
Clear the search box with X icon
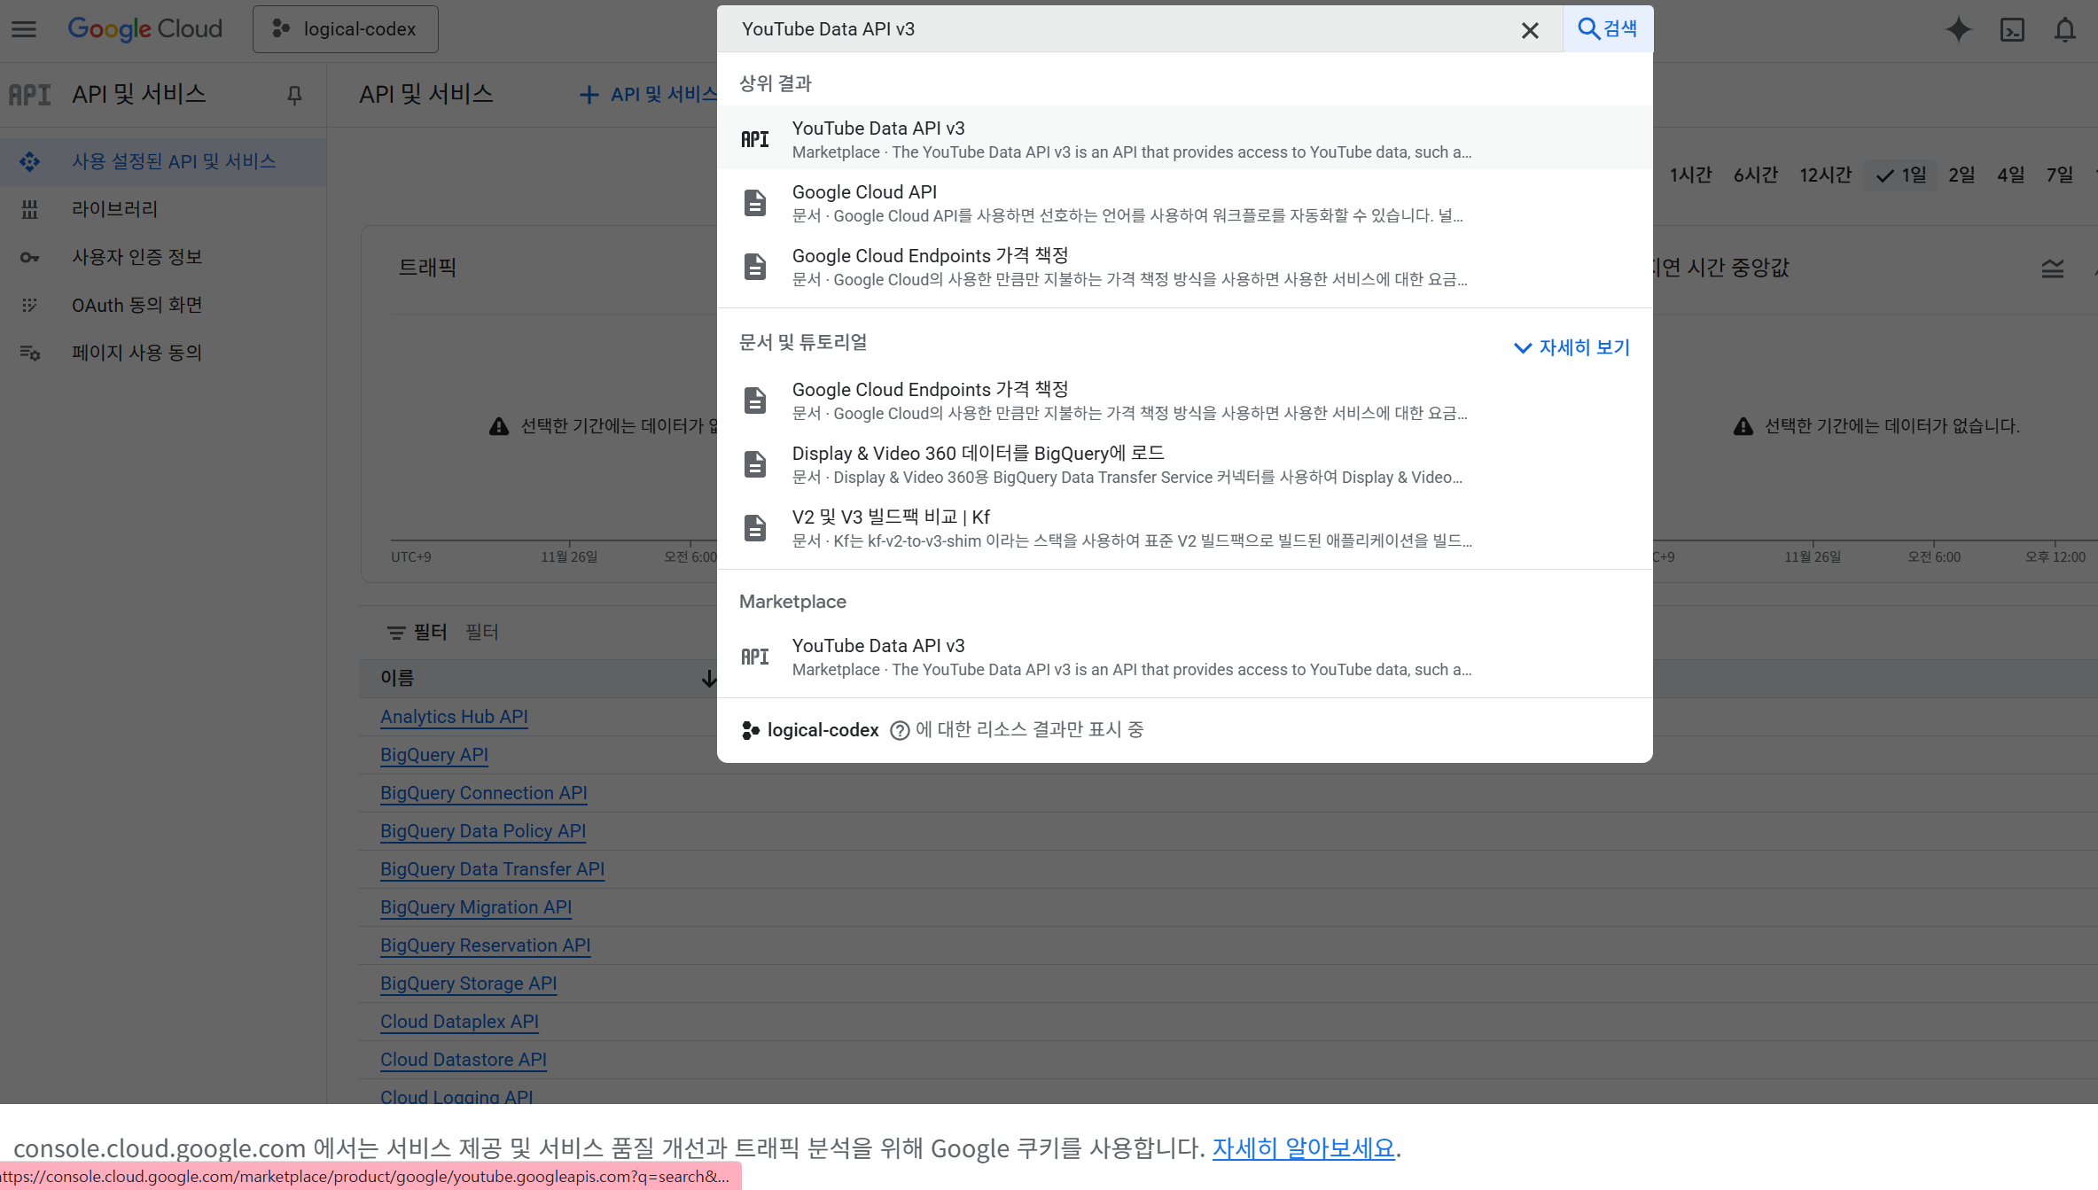tap(1529, 30)
